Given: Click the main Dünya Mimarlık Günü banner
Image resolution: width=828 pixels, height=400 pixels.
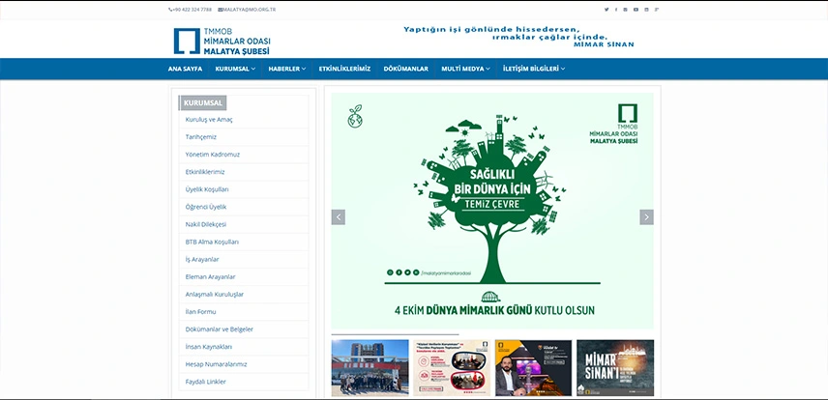Looking at the screenshot, I should tap(492, 211).
